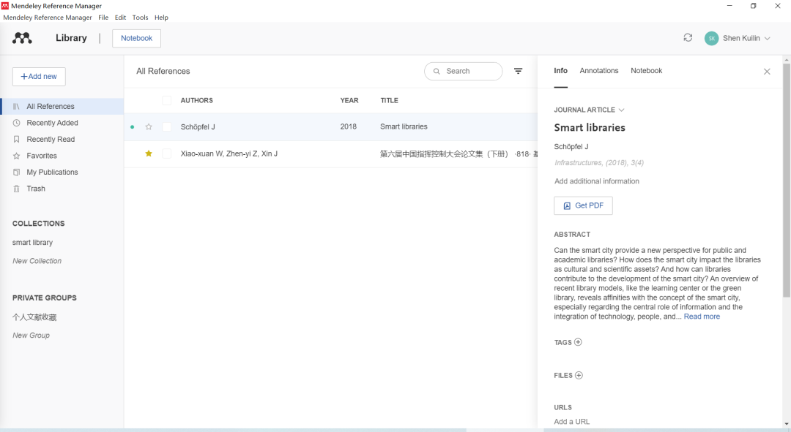Open the filter references icon
This screenshot has height=432, width=791.
click(x=518, y=71)
